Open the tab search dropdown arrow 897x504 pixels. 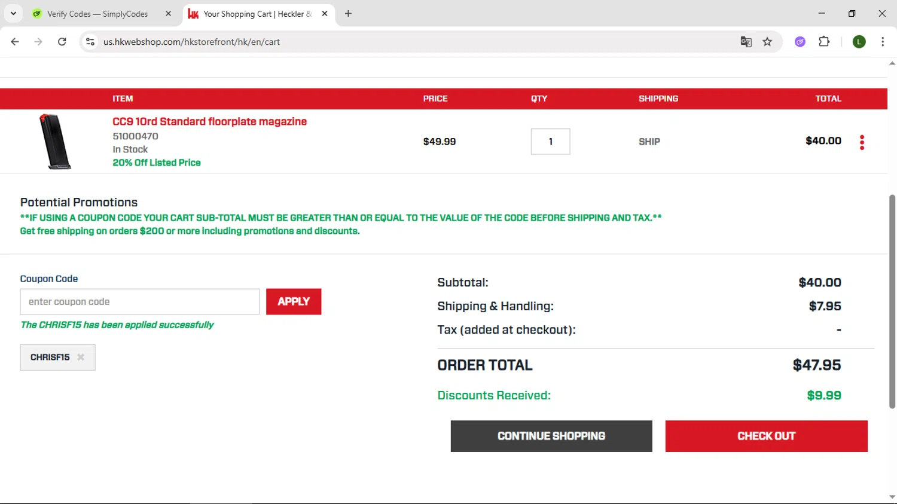[x=13, y=13]
